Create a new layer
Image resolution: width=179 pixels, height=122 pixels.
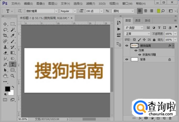[164, 118]
